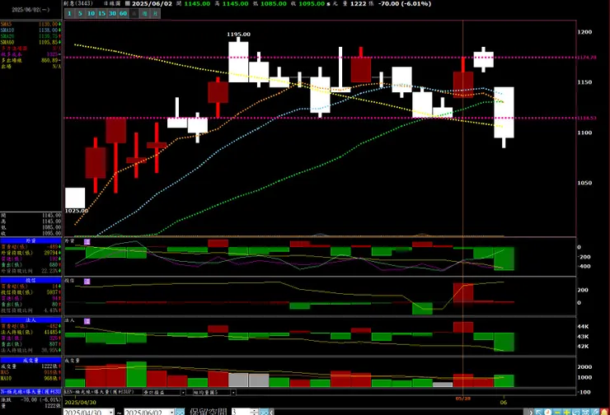Viewport: 610px width, 415px height.
Task: Click the orange clock icon in toolbar
Action: pos(547,413)
